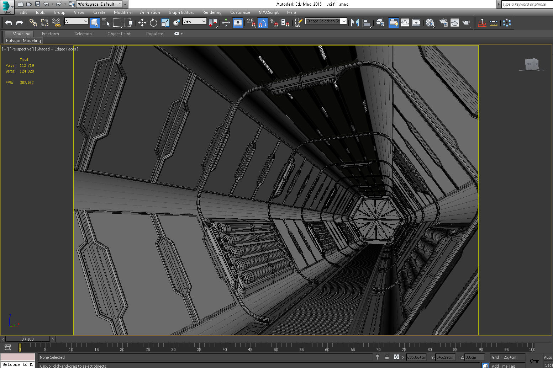The height and width of the screenshot is (368, 553).
Task: Click the Open File folder icon
Action: point(29,4)
